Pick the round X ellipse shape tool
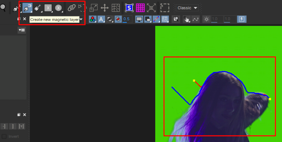282x142 pixels. (x=58, y=8)
